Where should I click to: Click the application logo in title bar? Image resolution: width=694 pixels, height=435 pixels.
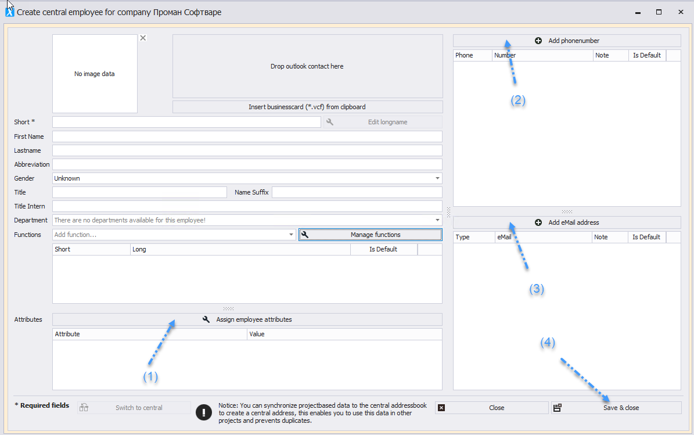pos(9,12)
